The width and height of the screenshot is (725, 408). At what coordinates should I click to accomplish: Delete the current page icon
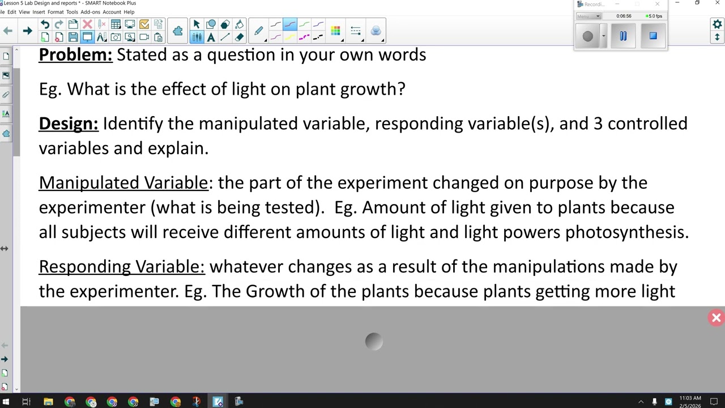pyautogui.click(x=59, y=37)
